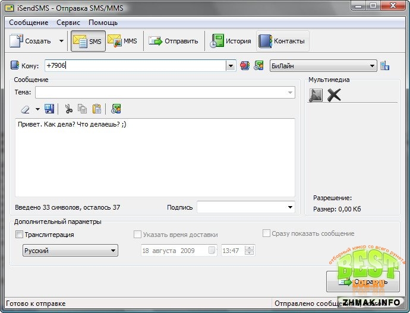Click the time spinner arrows
Screen dimensions: 410x313
click(x=249, y=250)
